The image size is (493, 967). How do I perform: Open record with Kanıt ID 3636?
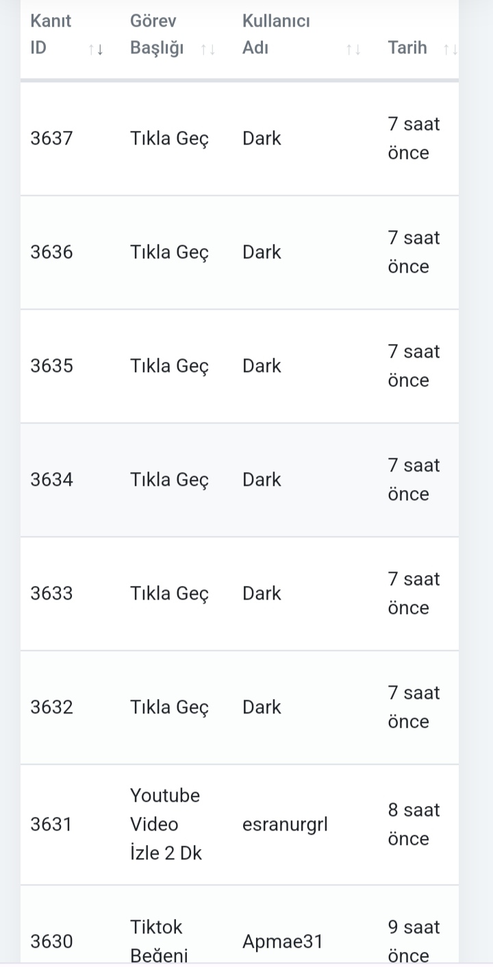[x=51, y=252]
